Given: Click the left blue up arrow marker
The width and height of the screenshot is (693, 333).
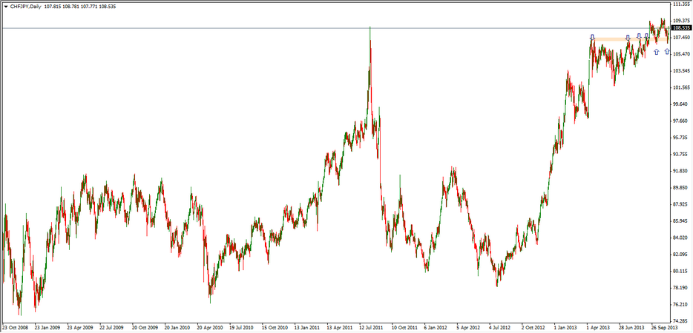Looking at the screenshot, I should pos(657,52).
